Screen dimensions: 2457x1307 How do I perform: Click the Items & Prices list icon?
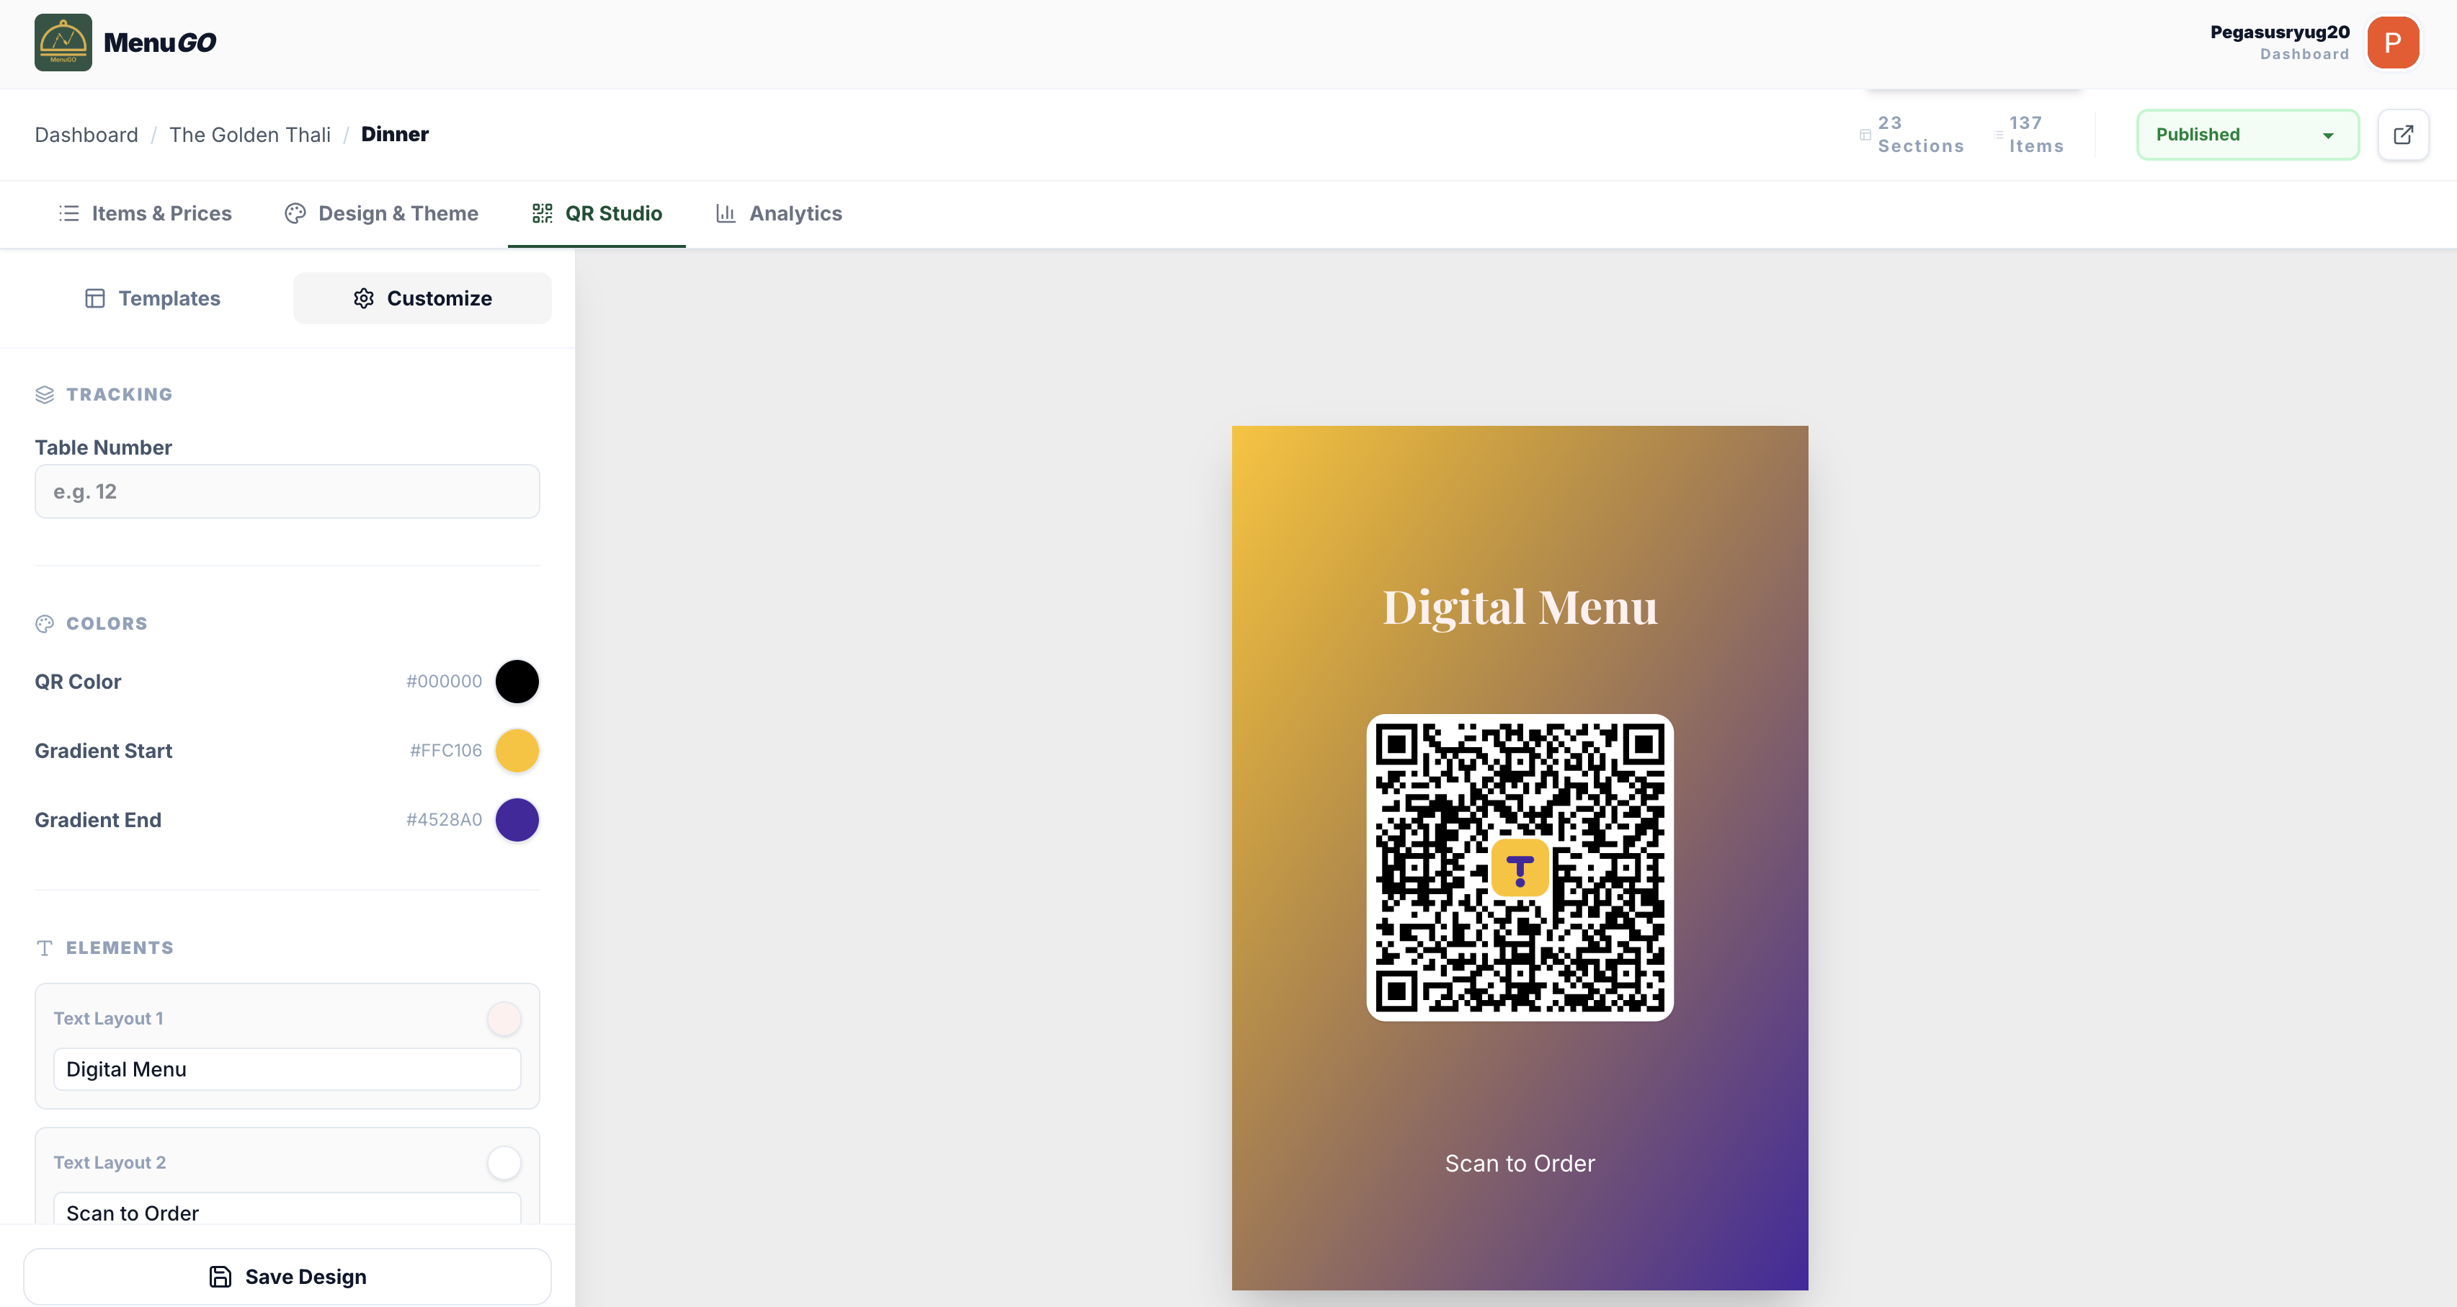tap(68, 213)
